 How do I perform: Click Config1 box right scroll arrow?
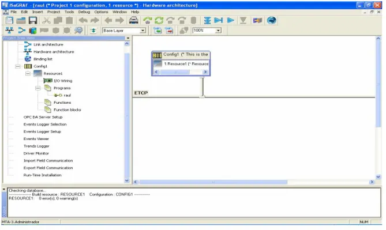point(205,72)
